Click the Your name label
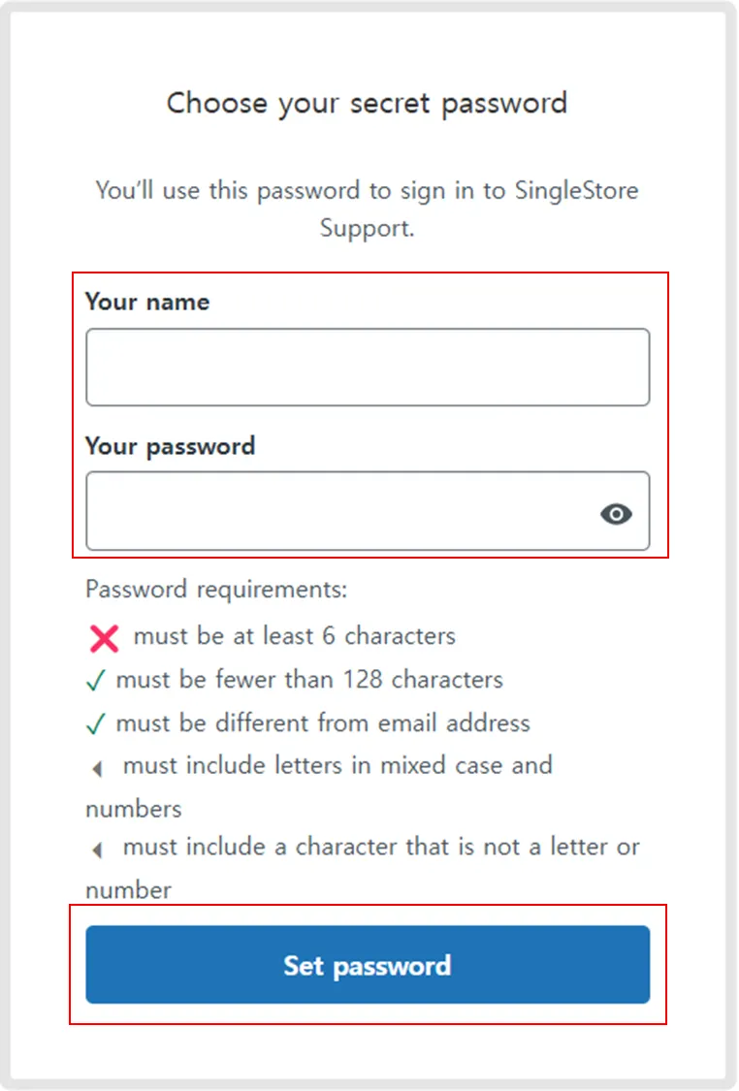 (x=147, y=302)
